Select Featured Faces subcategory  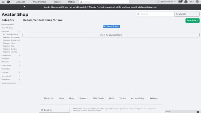click(x=9, y=43)
